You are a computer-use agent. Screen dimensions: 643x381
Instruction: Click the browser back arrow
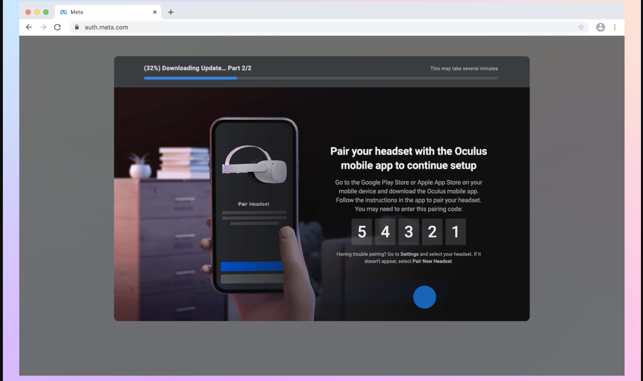29,27
